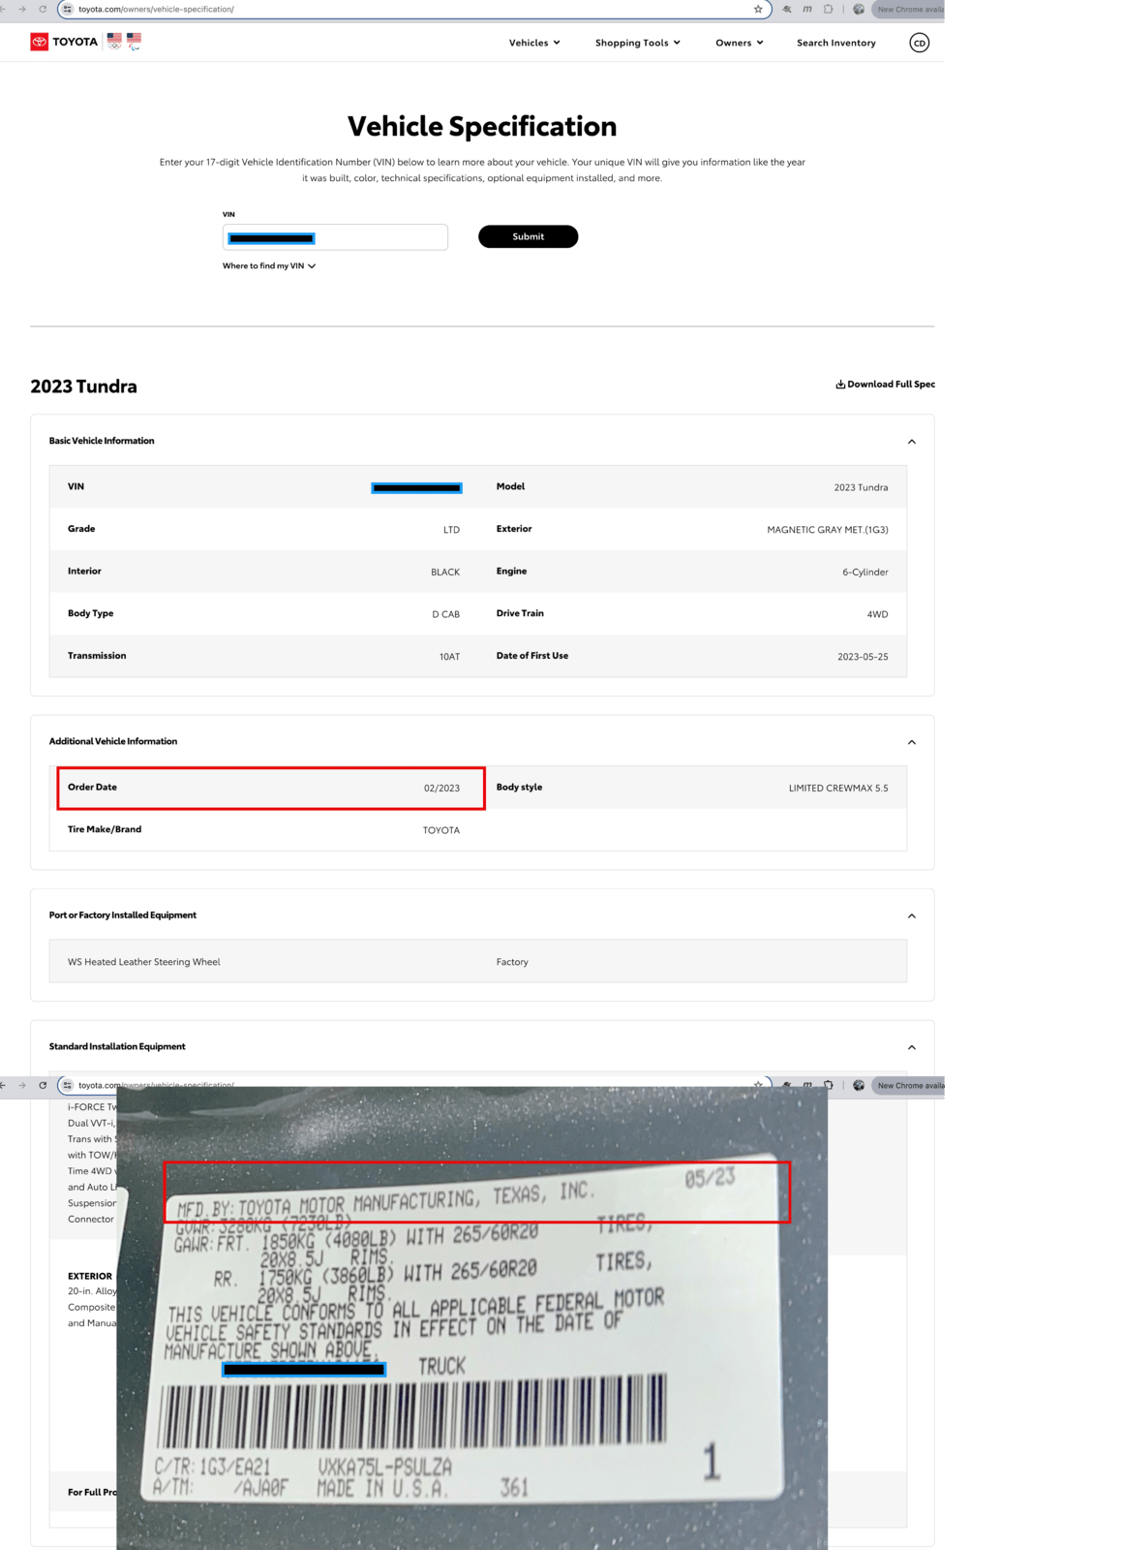
Task: Click the download icon beside Download Full Spec
Action: click(840, 385)
